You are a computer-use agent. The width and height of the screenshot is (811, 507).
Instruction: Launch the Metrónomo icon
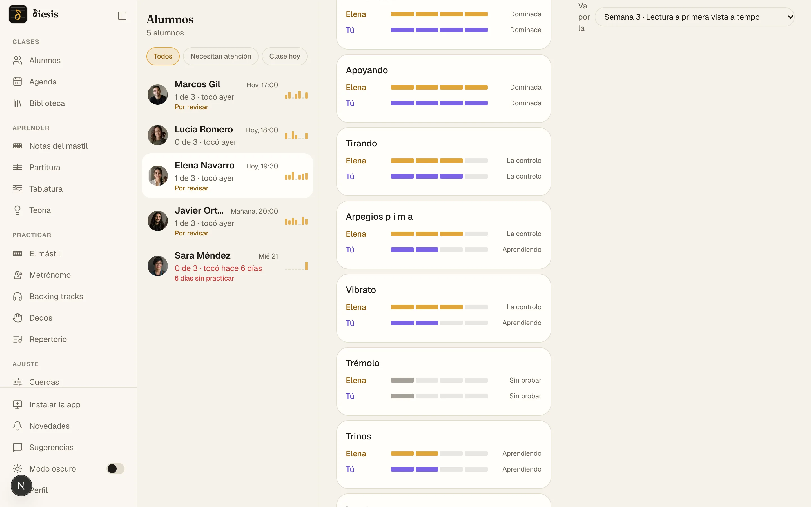[17, 275]
